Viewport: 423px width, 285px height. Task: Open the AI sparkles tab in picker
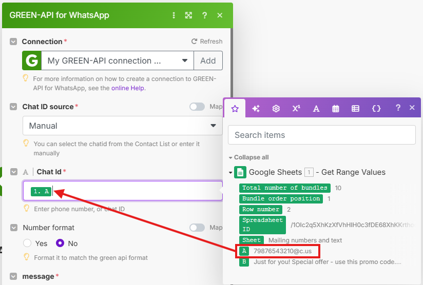pyautogui.click(x=256, y=108)
